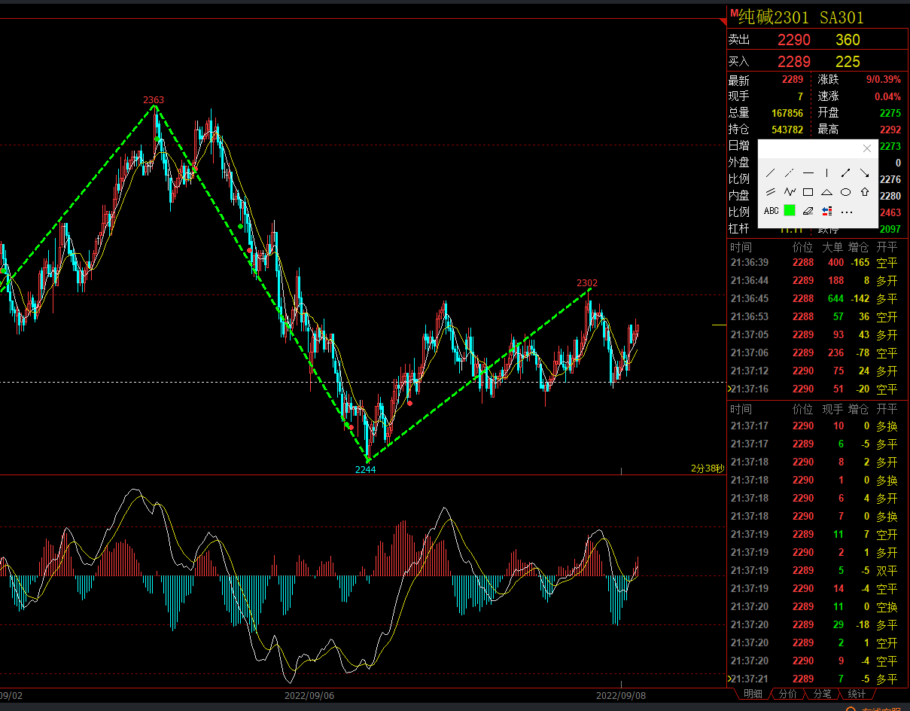910x711 pixels.
Task: Select the eraser tool in drawing palette
Action: (x=808, y=211)
